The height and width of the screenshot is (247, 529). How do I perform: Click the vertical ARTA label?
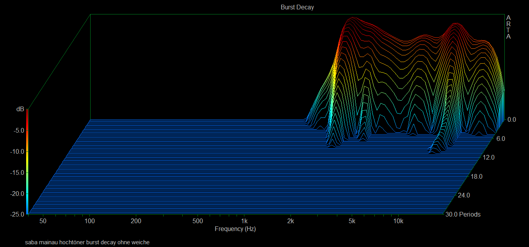click(x=508, y=27)
